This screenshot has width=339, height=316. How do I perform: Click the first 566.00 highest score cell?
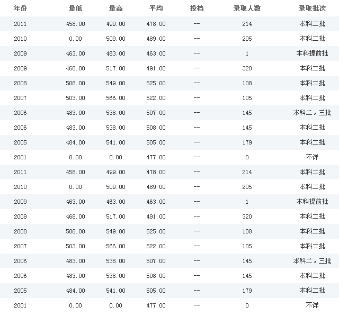click(x=116, y=98)
